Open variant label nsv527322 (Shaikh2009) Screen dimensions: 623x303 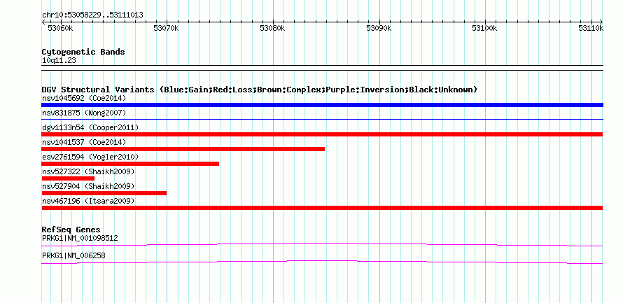(88, 171)
